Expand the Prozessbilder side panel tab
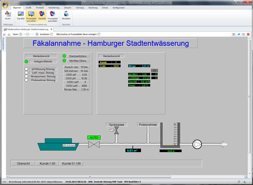Viewport: 253px width, 185px height. [4, 44]
